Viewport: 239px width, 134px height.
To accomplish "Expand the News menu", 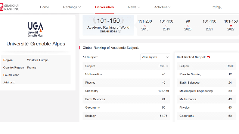I will (x=134, y=7).
